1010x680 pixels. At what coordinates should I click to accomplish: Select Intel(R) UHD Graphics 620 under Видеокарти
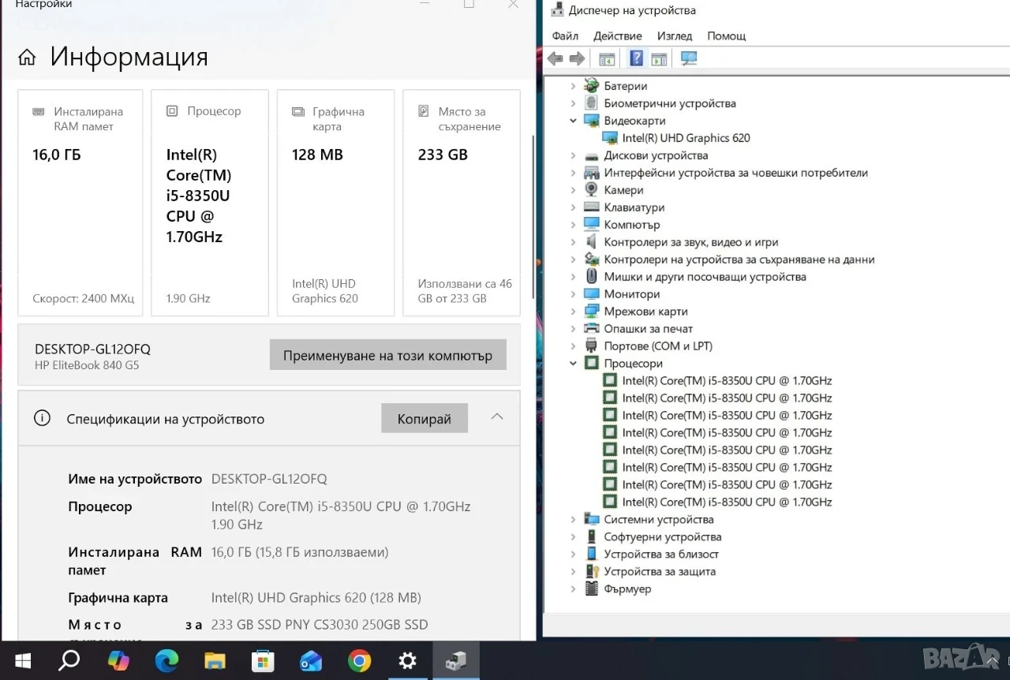pos(686,138)
